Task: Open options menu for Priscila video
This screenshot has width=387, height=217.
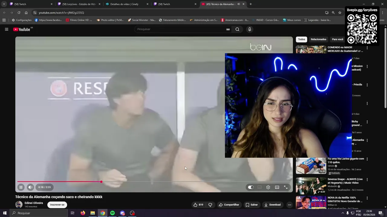Action: click(367, 85)
